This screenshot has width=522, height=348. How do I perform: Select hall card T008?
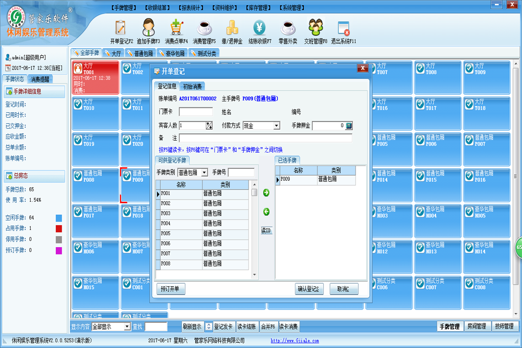click(438, 78)
